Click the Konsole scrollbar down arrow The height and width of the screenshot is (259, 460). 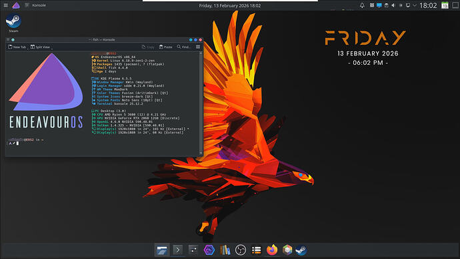click(x=201, y=153)
